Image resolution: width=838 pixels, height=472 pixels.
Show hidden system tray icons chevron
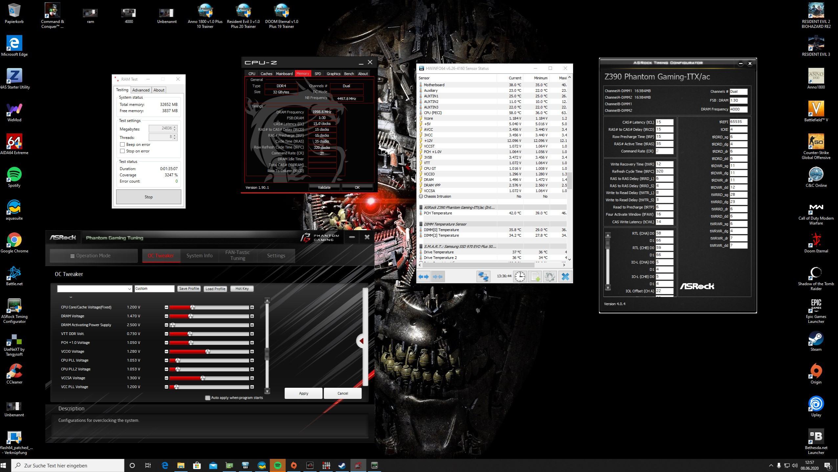(771, 465)
